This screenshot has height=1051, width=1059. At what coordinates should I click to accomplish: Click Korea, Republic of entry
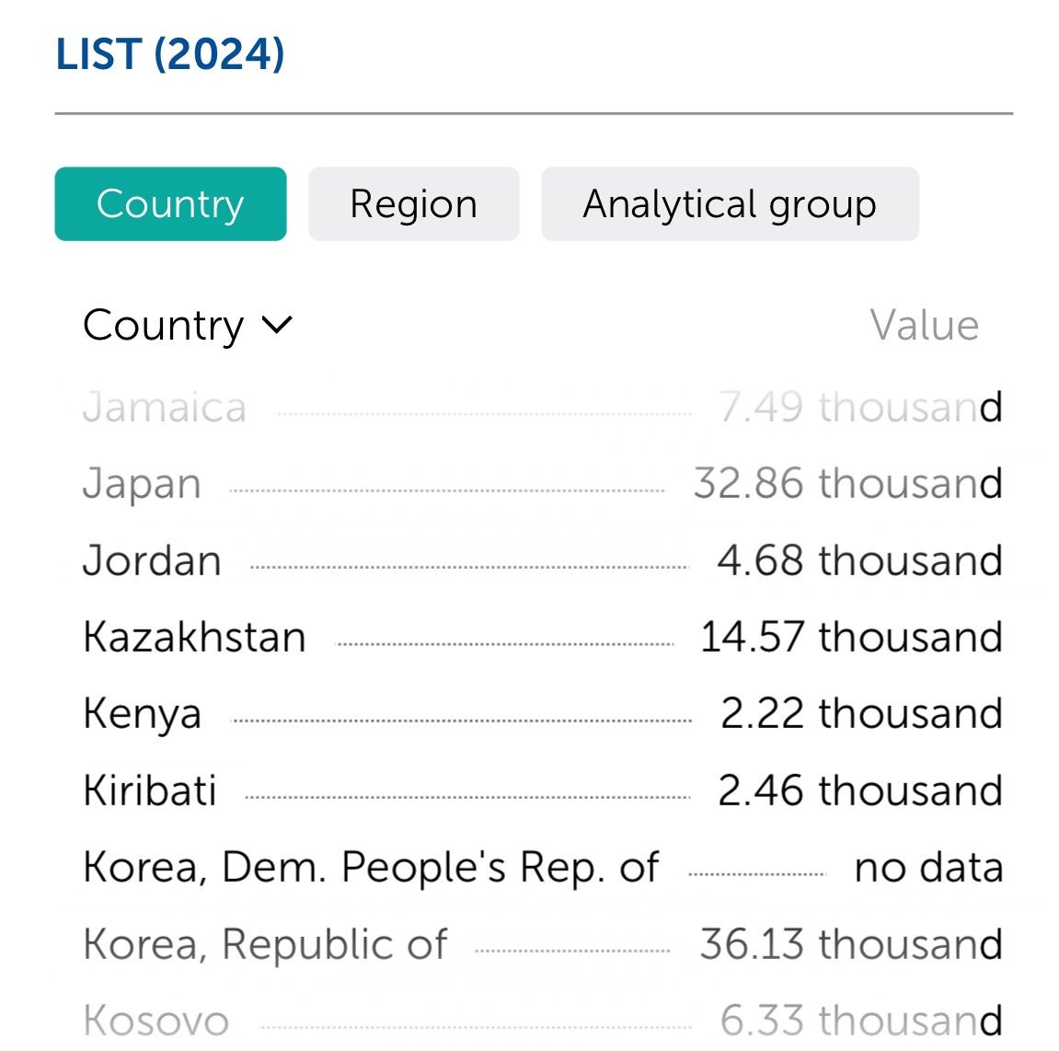coord(265,943)
